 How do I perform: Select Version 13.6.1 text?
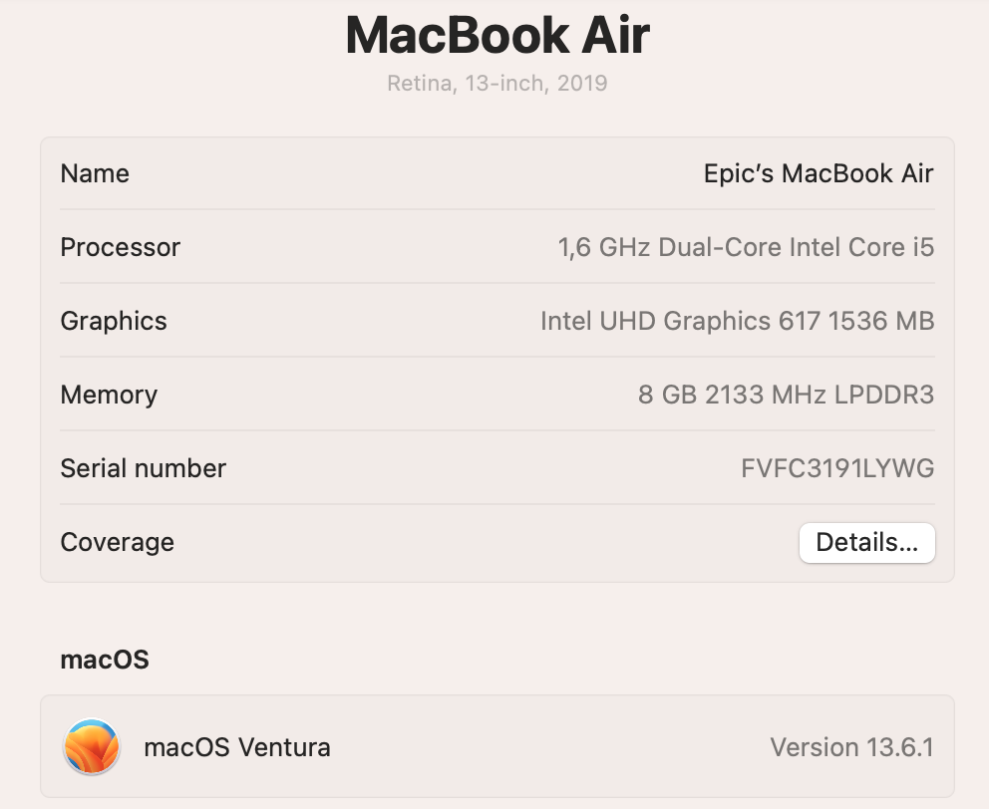tap(852, 747)
